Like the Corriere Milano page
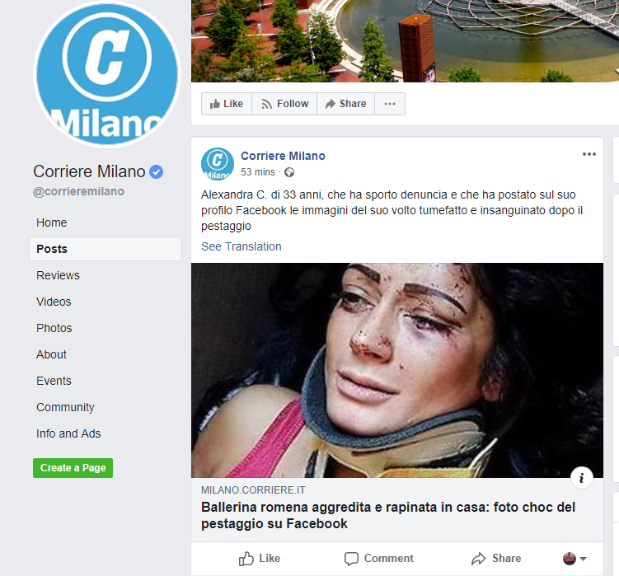 pos(227,104)
